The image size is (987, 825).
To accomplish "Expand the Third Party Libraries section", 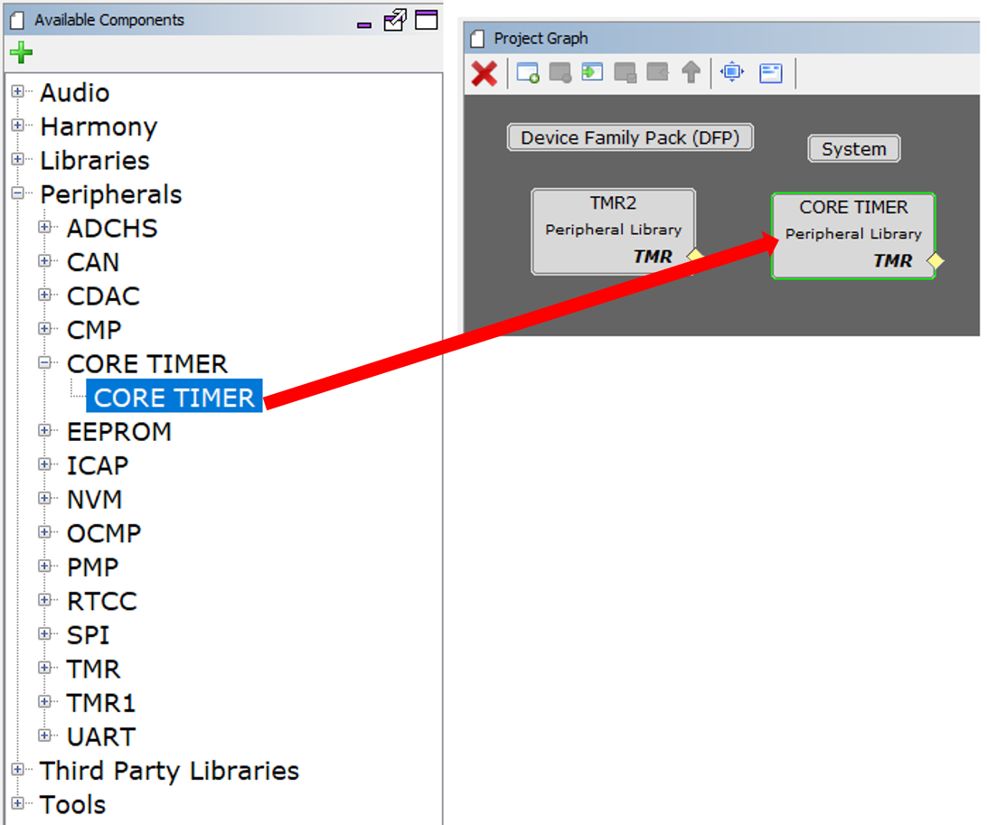I will coord(18,770).
